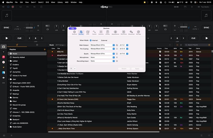Open the Library menu in menu bar
Screen dimensions: 213x138
(60, 2)
